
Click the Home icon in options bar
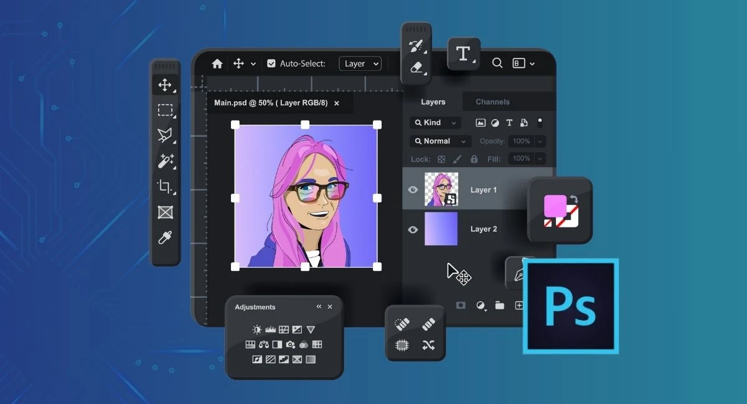[x=217, y=63]
